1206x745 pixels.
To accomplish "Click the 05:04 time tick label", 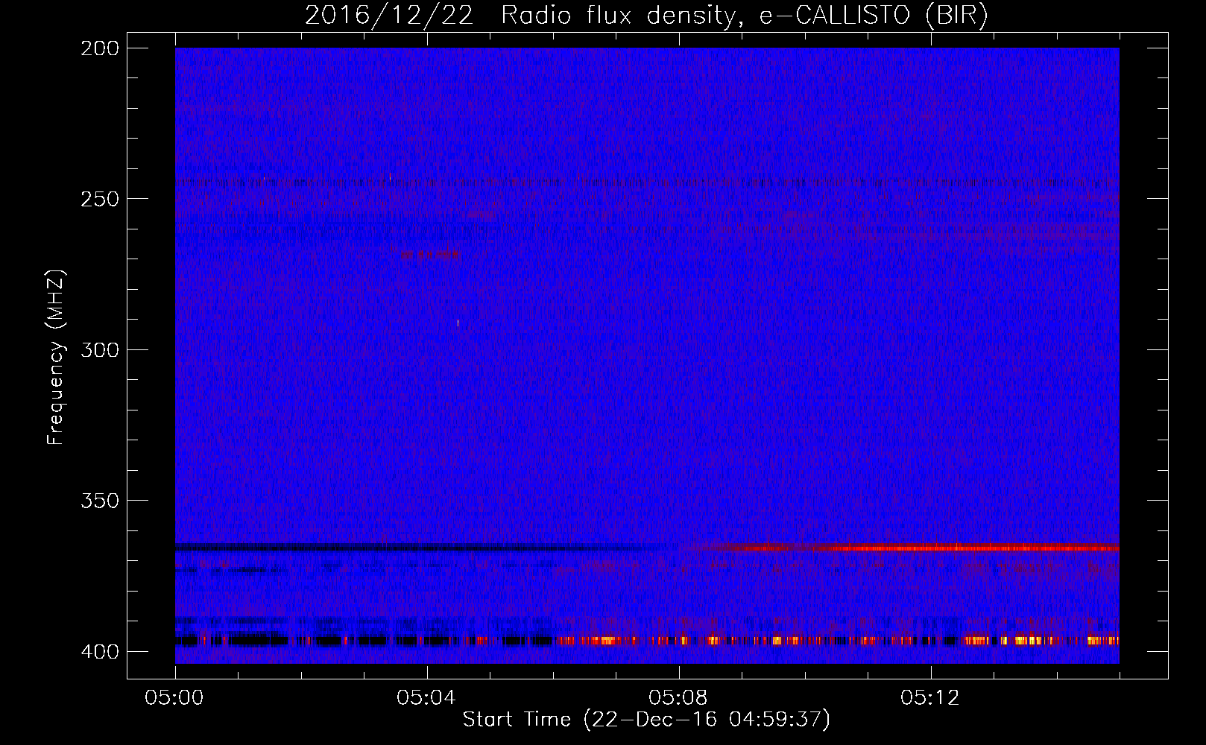I will tap(426, 698).
